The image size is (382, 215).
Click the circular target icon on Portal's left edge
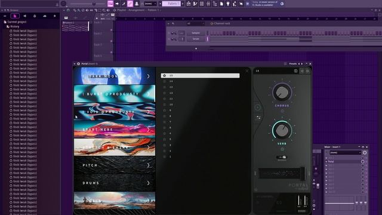[257, 107]
